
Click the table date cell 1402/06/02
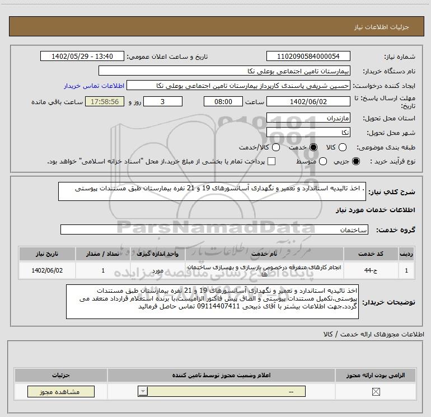coord(47,270)
